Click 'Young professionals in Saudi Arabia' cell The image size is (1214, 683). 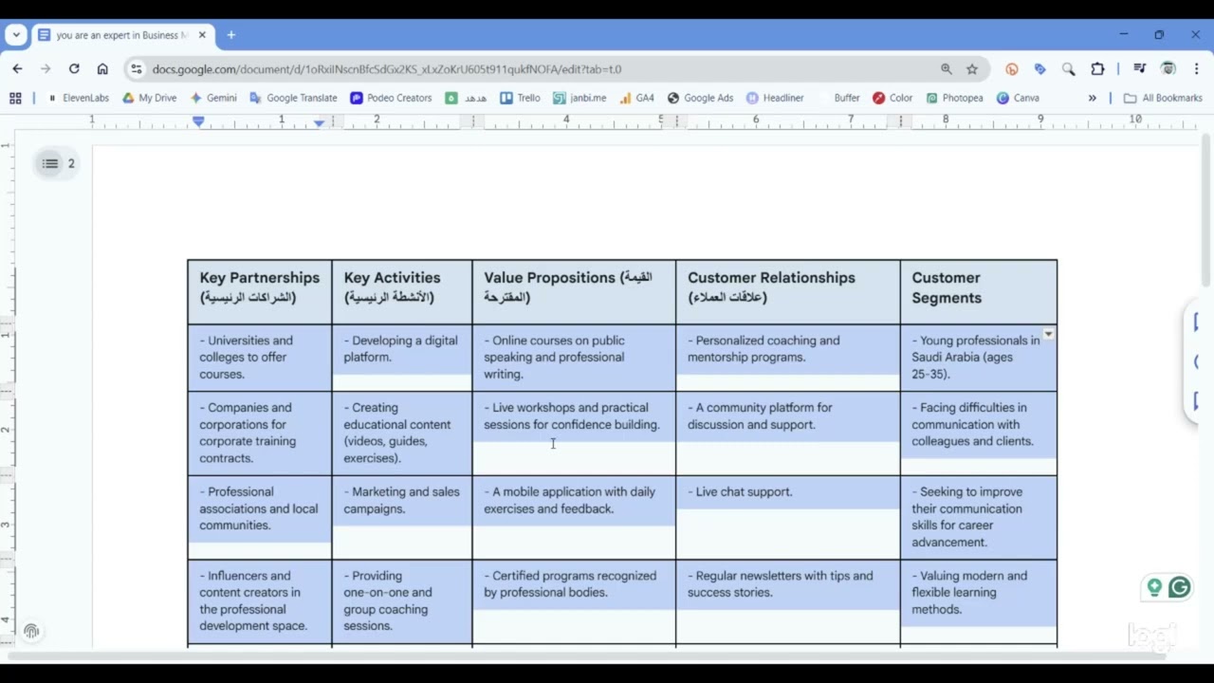[x=979, y=358]
